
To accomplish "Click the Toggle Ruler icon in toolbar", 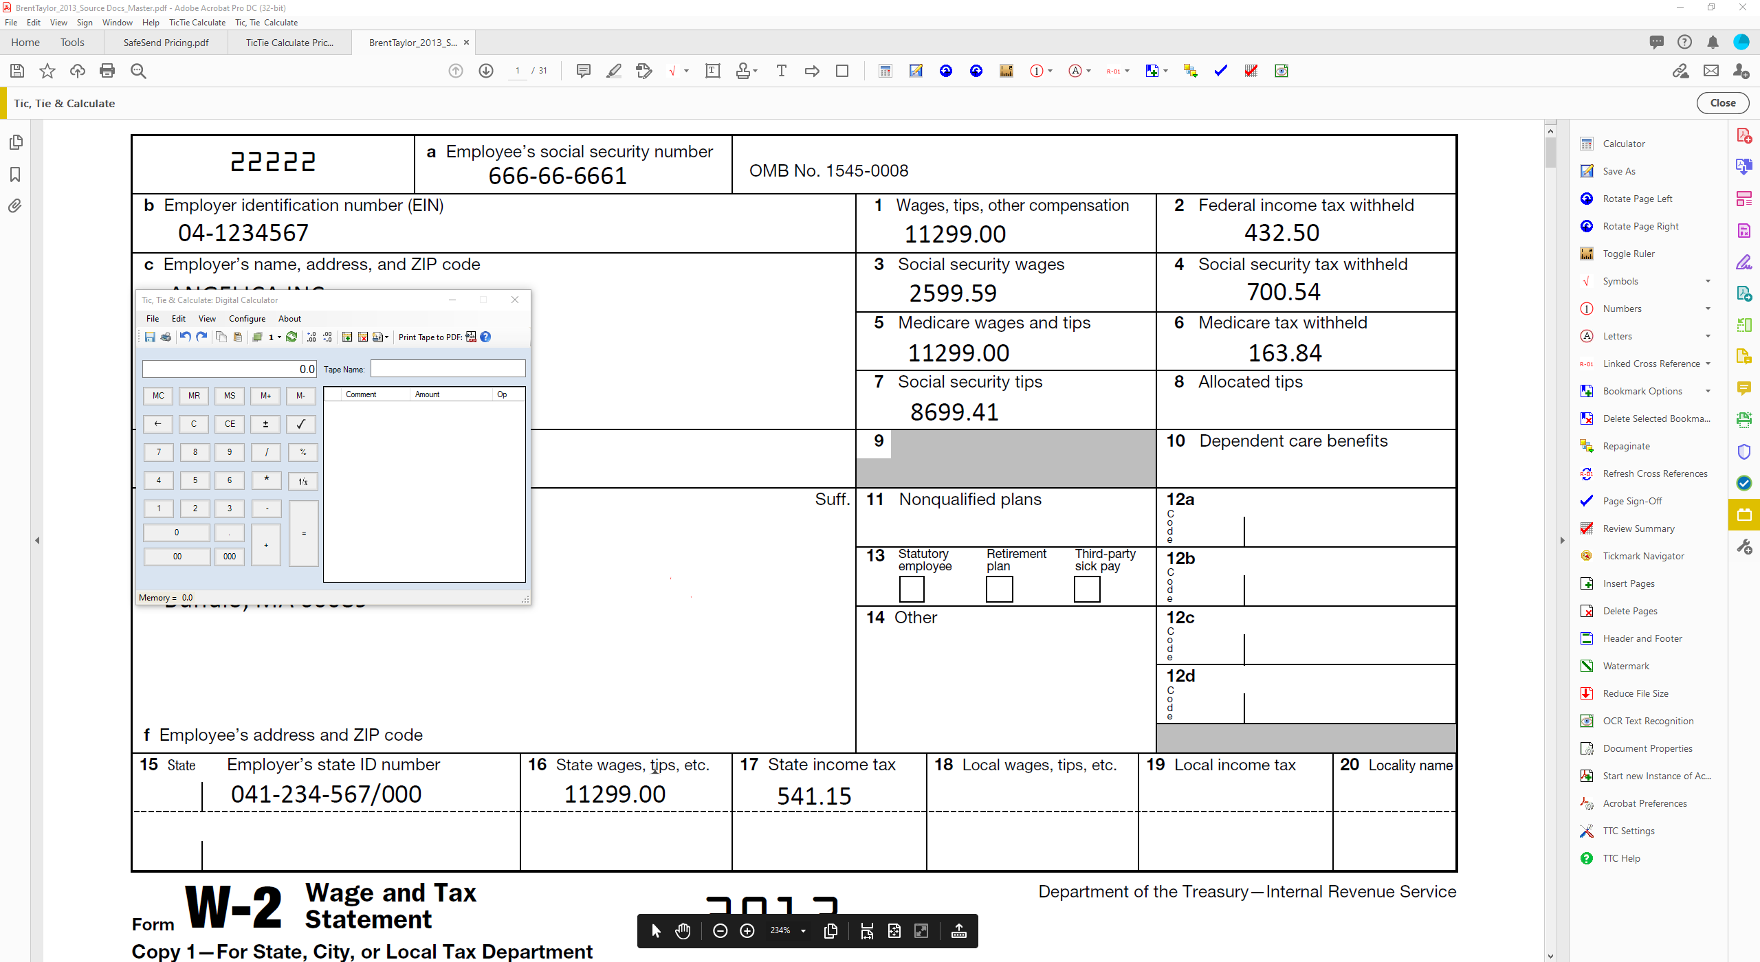I will pos(1006,71).
